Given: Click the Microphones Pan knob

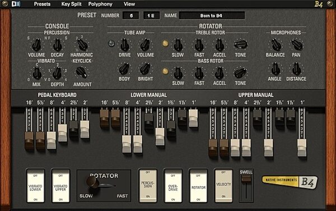Looking at the screenshot, I should 297,44.
